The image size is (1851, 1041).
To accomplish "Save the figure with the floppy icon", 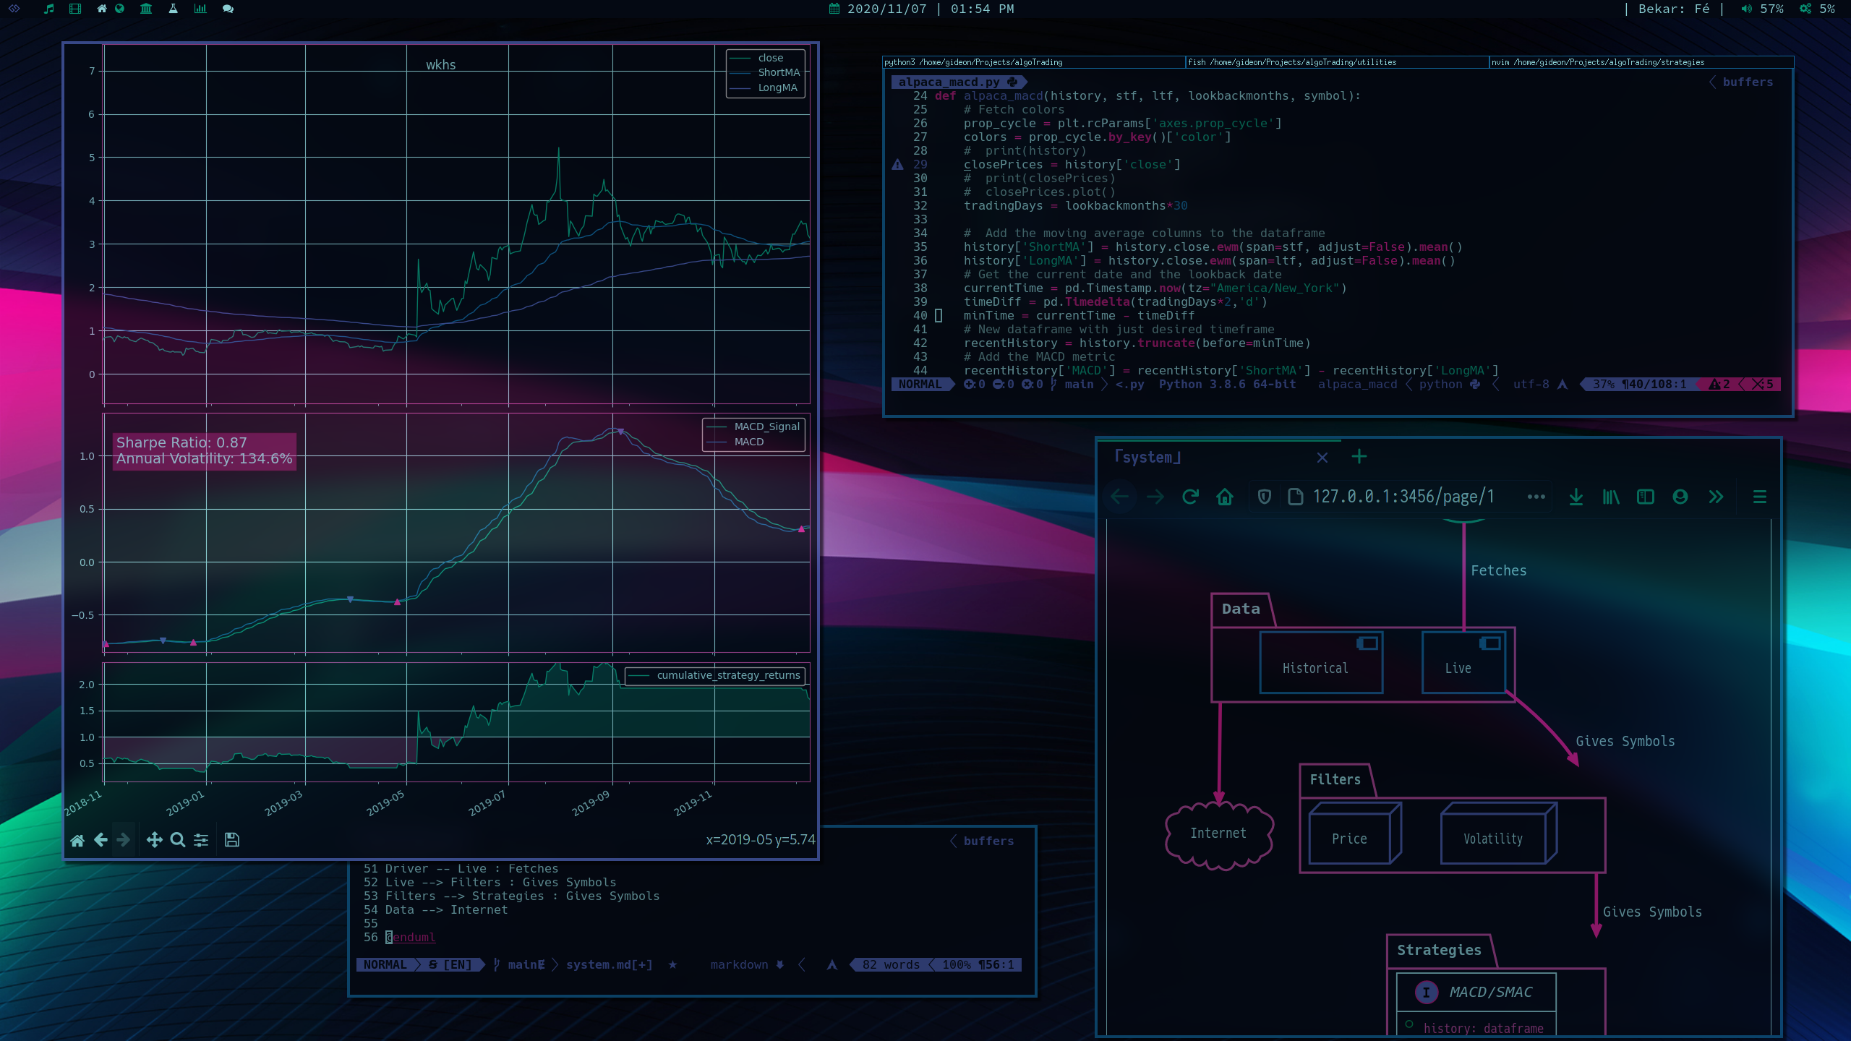I will 232,840.
